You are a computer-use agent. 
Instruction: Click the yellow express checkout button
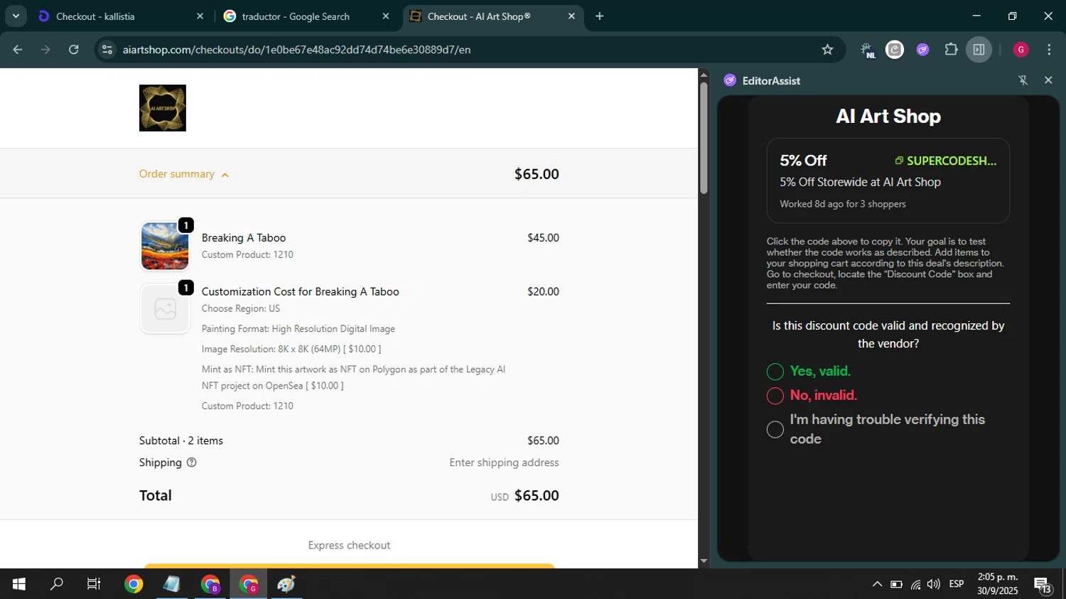[x=349, y=566]
